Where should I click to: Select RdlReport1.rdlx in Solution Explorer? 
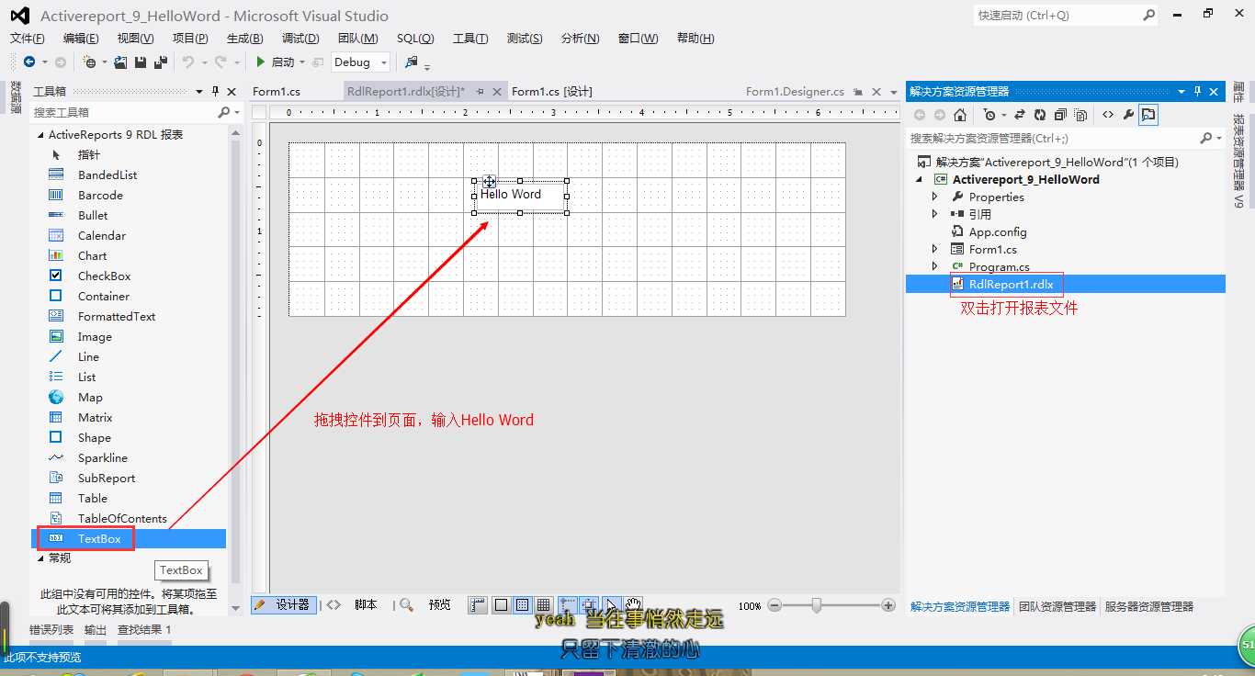(x=1066, y=284)
